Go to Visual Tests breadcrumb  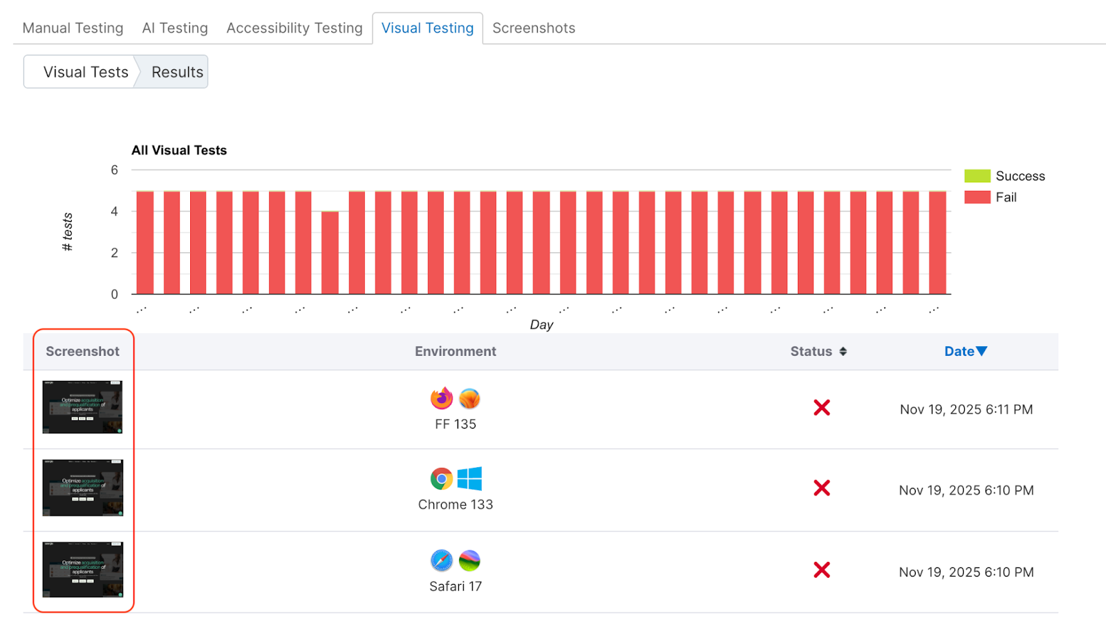(x=86, y=72)
